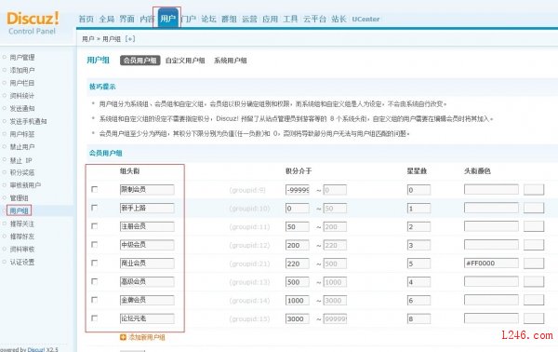Open the 首页 top menu

(x=86, y=19)
